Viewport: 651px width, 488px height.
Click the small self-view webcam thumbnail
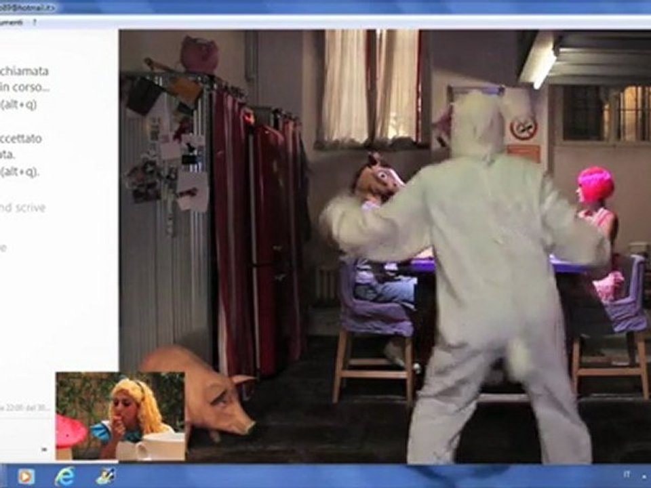[x=121, y=415]
